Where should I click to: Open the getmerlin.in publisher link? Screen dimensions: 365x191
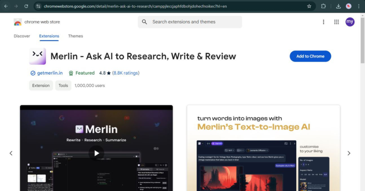(50, 73)
